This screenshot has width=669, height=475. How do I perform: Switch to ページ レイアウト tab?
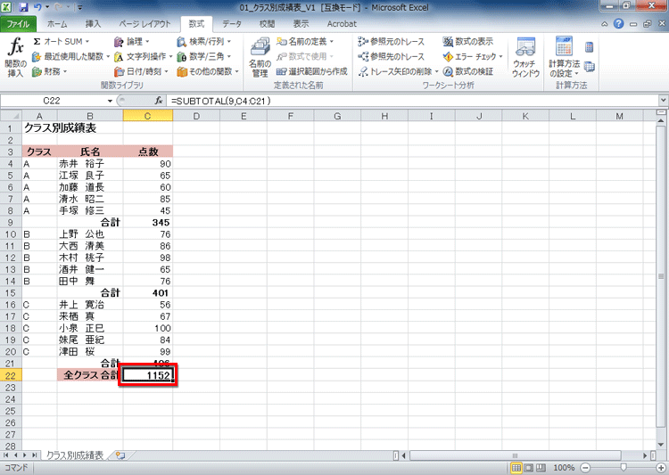pyautogui.click(x=145, y=24)
